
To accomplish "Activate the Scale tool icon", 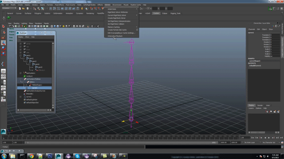I will (3, 53).
